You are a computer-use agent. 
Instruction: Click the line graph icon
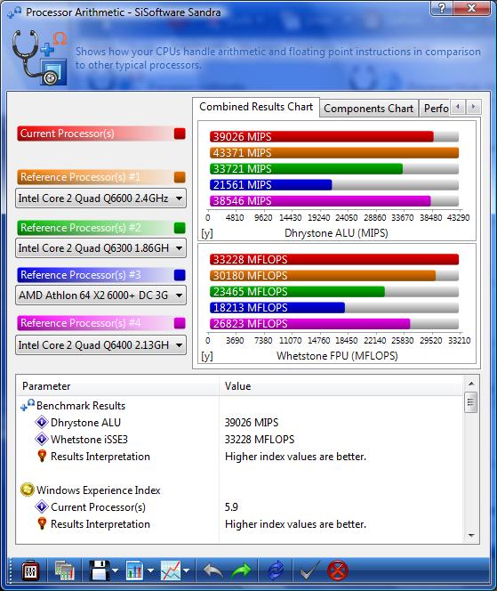tap(170, 571)
